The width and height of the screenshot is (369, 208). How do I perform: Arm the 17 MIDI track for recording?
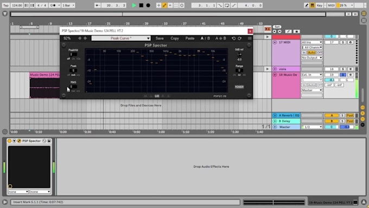point(351,42)
